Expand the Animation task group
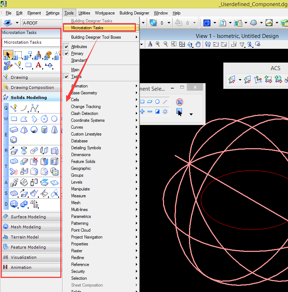The image size is (288, 292). pos(31,267)
